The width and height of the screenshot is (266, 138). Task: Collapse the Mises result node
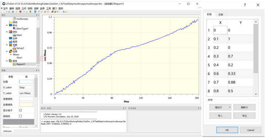11,54
